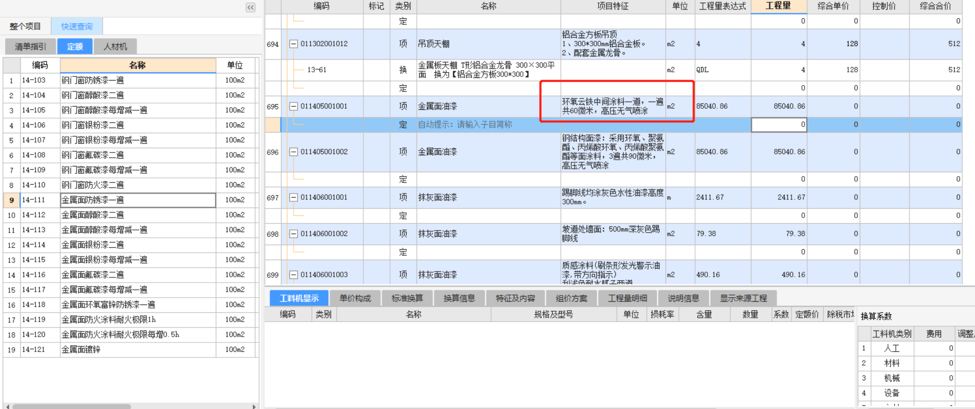The image size is (975, 409).
Task: Select quota 14-105 钢门窗醇酸漆每增减一遍
Action: click(x=130, y=110)
